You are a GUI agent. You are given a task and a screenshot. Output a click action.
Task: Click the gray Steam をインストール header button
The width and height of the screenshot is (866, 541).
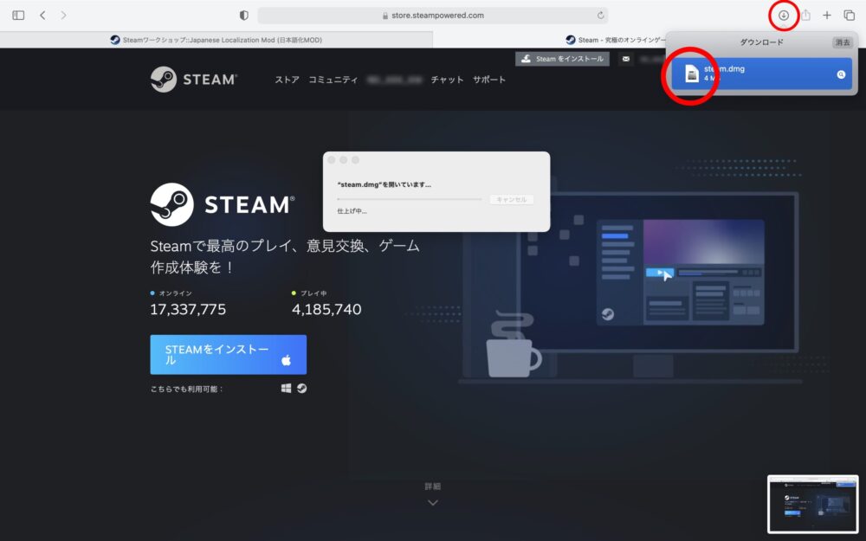(562, 59)
